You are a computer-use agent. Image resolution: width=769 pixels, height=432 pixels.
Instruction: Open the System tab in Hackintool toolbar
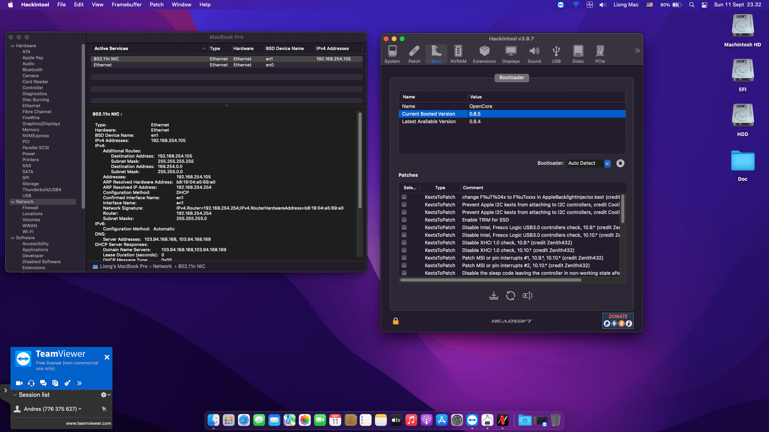tap(392, 54)
